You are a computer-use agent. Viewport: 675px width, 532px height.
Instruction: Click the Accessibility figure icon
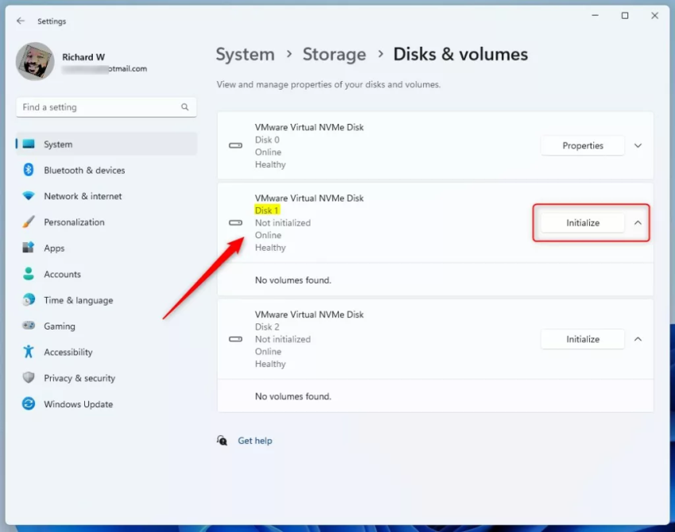coord(29,352)
